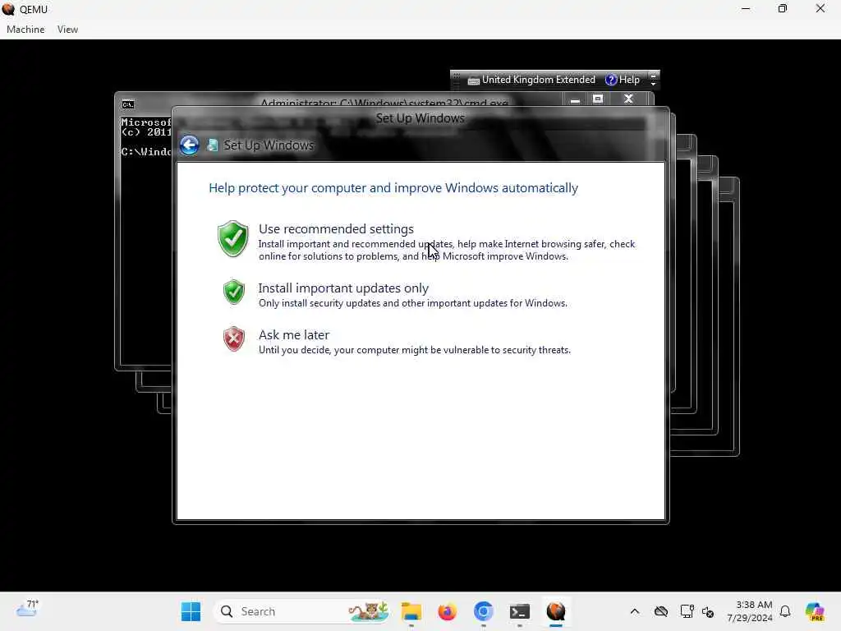Open the QEMU View menu

(67, 30)
